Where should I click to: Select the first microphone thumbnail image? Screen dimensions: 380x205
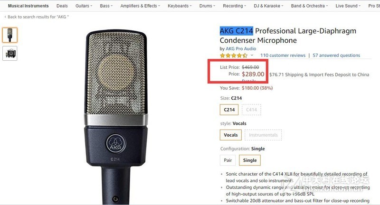(10, 35)
